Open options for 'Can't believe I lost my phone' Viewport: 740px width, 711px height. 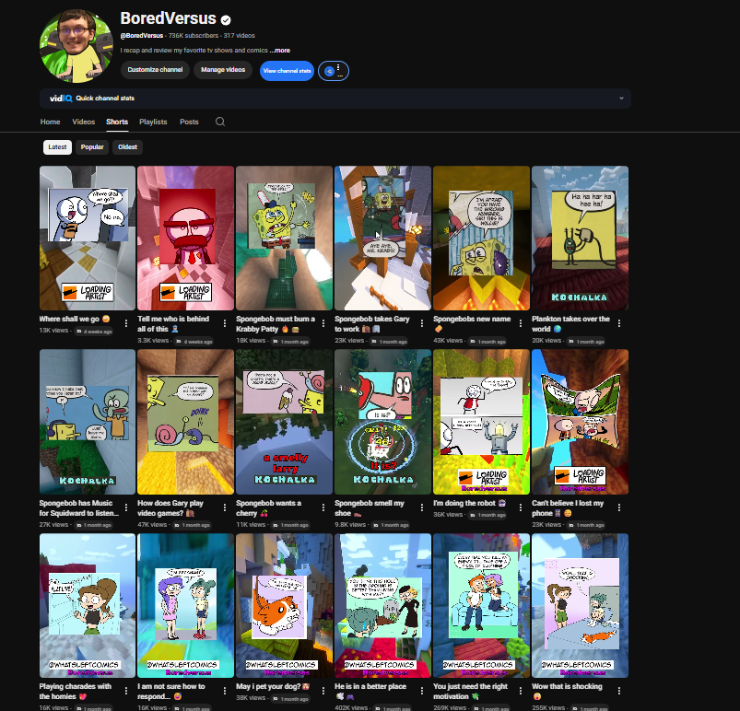(619, 507)
